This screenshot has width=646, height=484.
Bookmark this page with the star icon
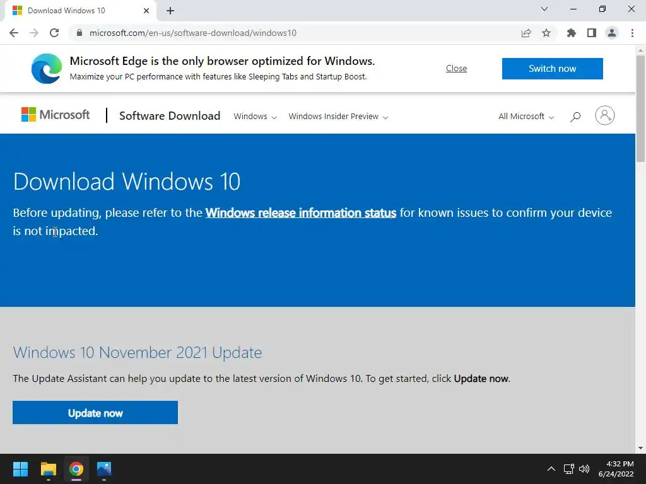[546, 33]
